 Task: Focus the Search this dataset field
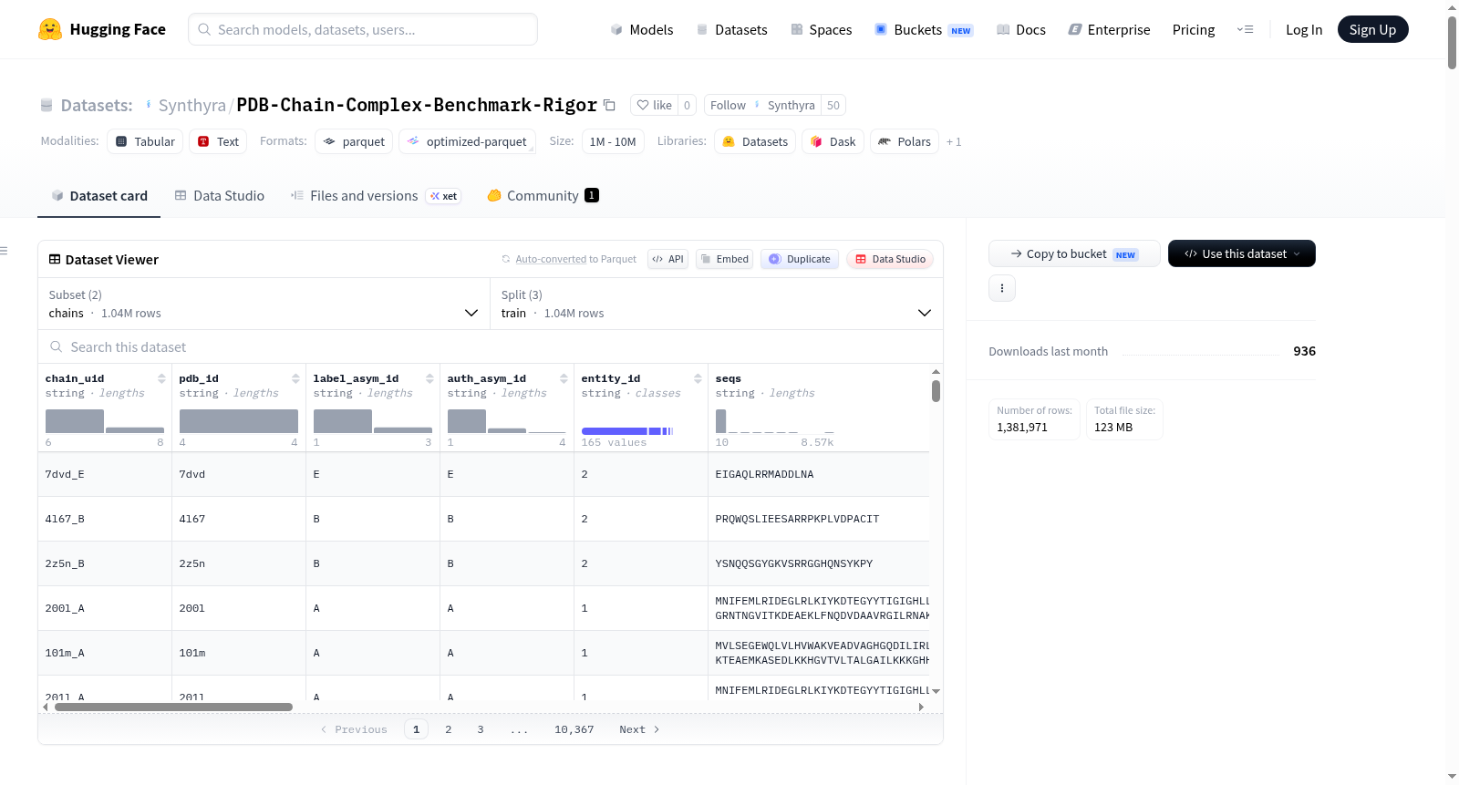point(491,347)
